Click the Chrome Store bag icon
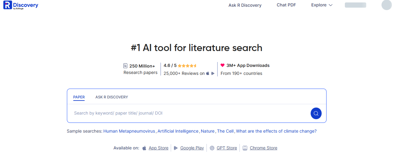Image resolution: width=398 pixels, height=154 pixels. pyautogui.click(x=245, y=148)
